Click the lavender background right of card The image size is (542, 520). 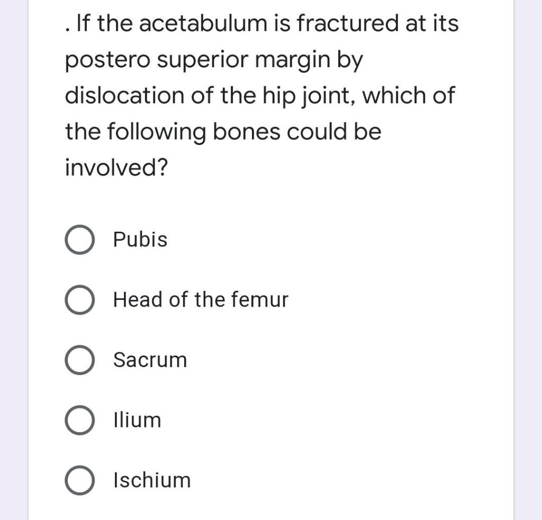click(528, 264)
